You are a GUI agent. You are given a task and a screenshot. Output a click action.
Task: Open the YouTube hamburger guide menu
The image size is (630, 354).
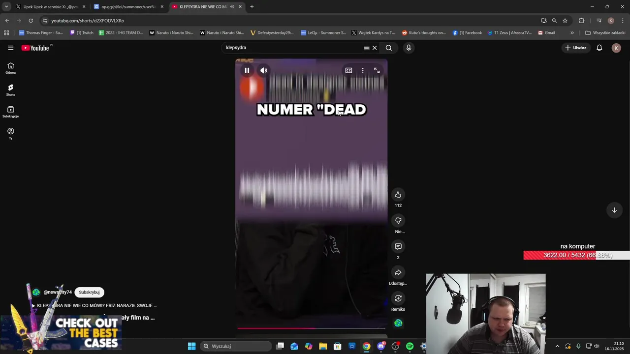coord(10,48)
